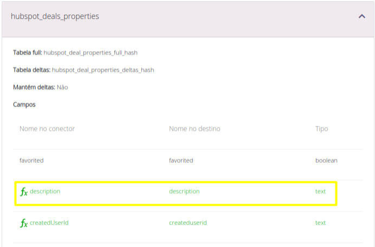This screenshot has width=375, height=247.
Task: Click the fx icon beside description
Action: pos(24,192)
